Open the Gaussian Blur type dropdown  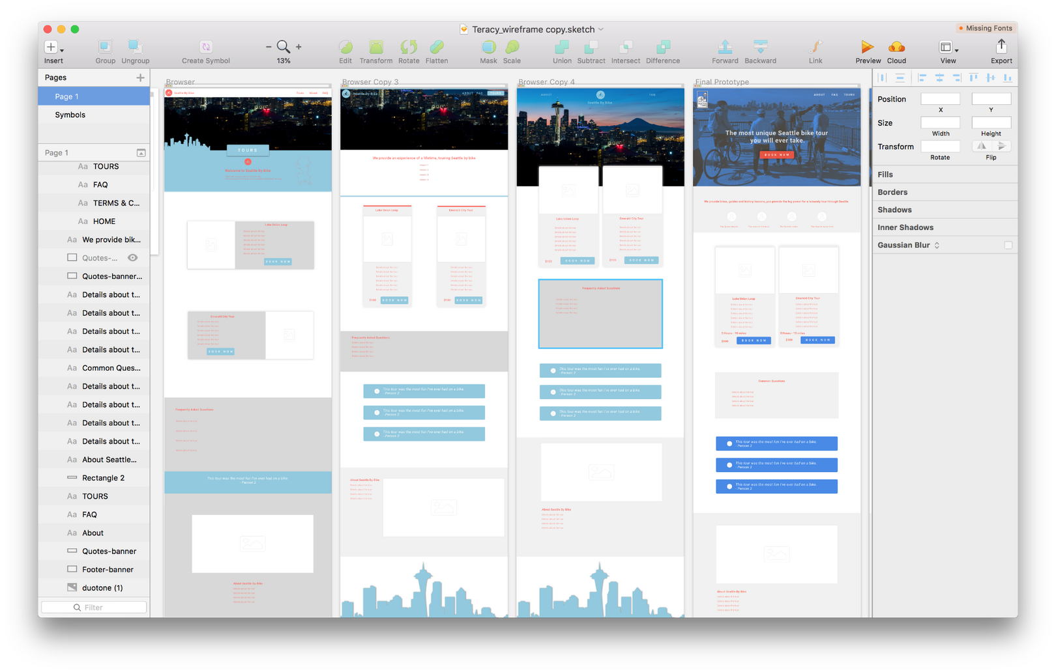937,245
